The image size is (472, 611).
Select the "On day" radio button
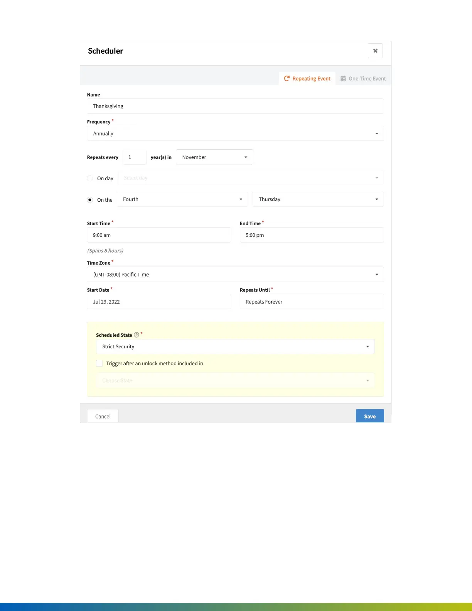[x=90, y=178]
